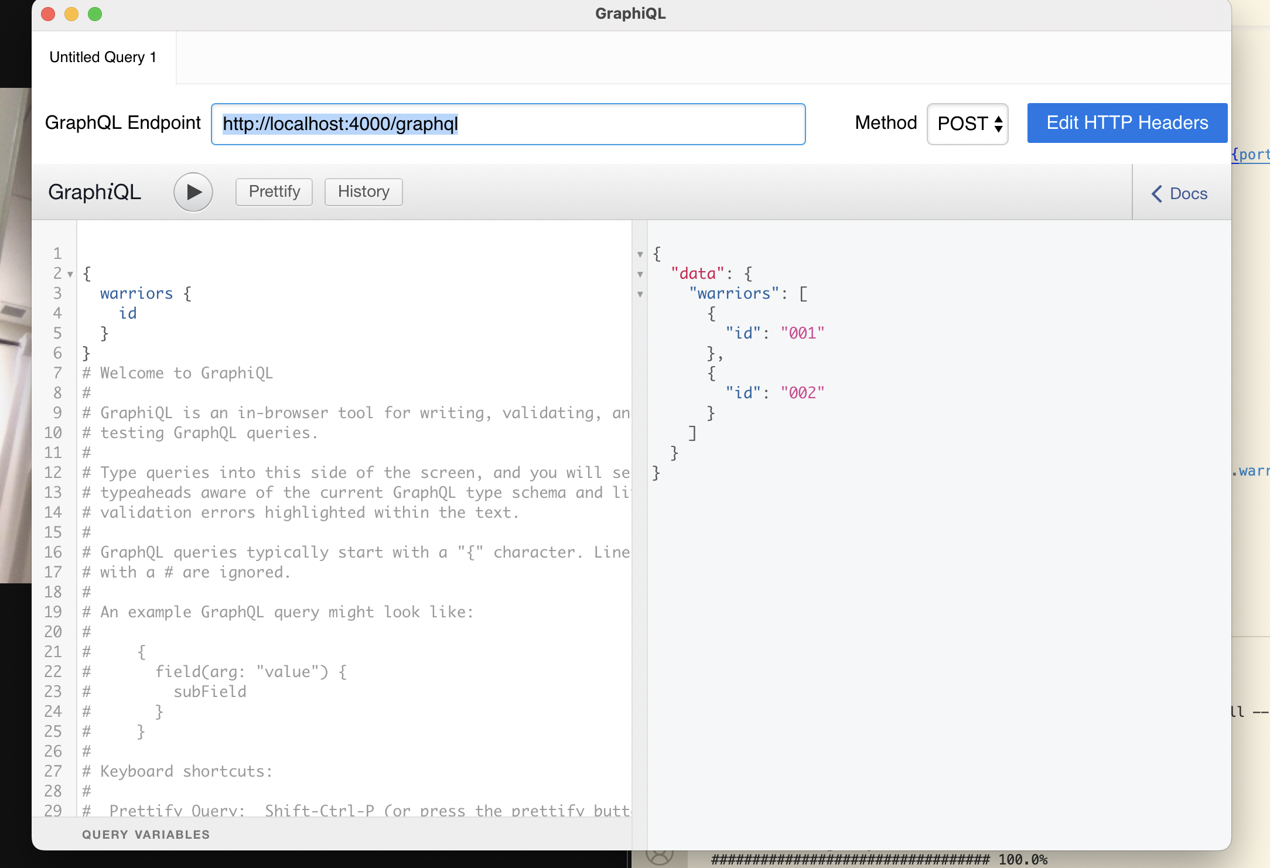
Task: Click the Prettify query button
Action: 274,190
